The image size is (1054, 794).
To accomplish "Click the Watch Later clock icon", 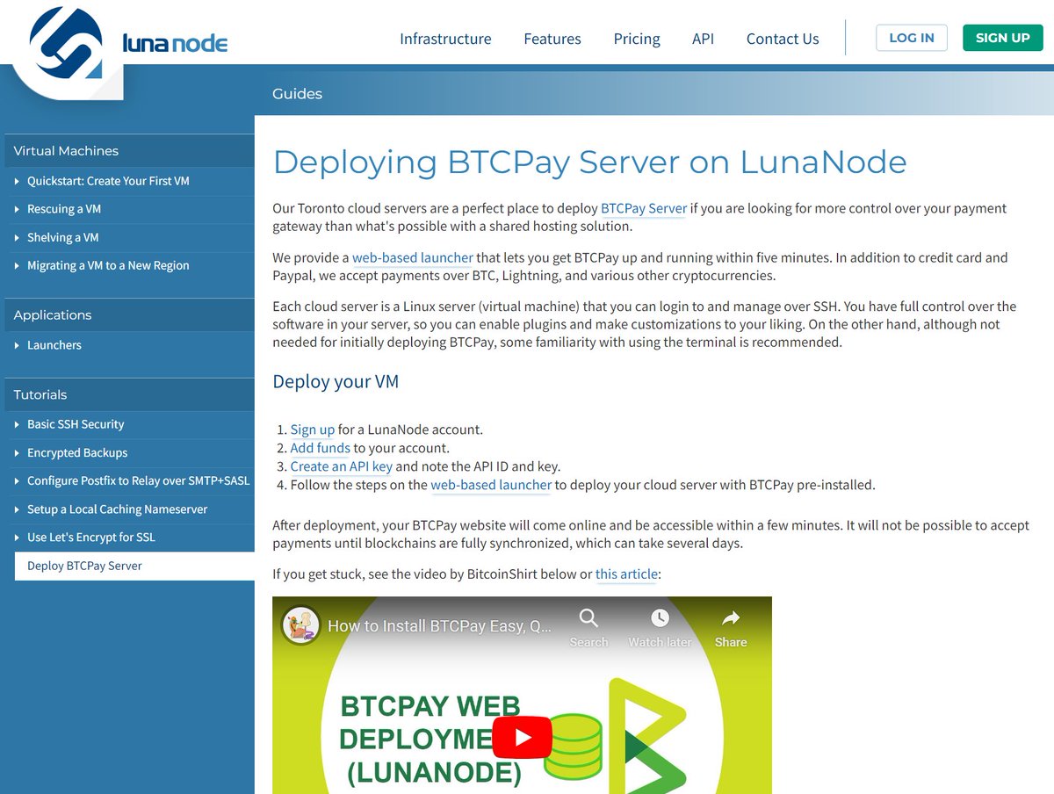I will tap(659, 618).
